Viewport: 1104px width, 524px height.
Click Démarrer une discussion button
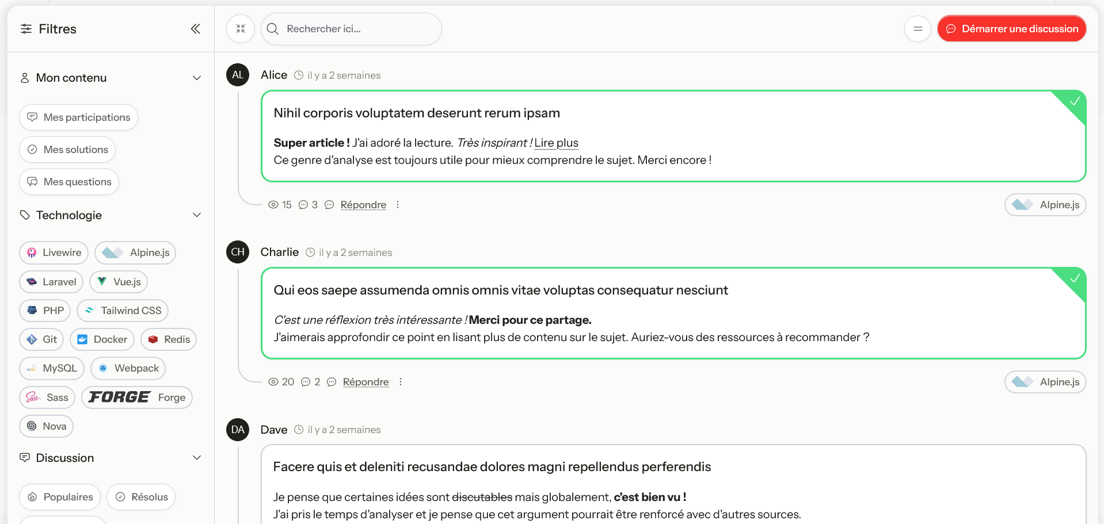coord(1011,29)
